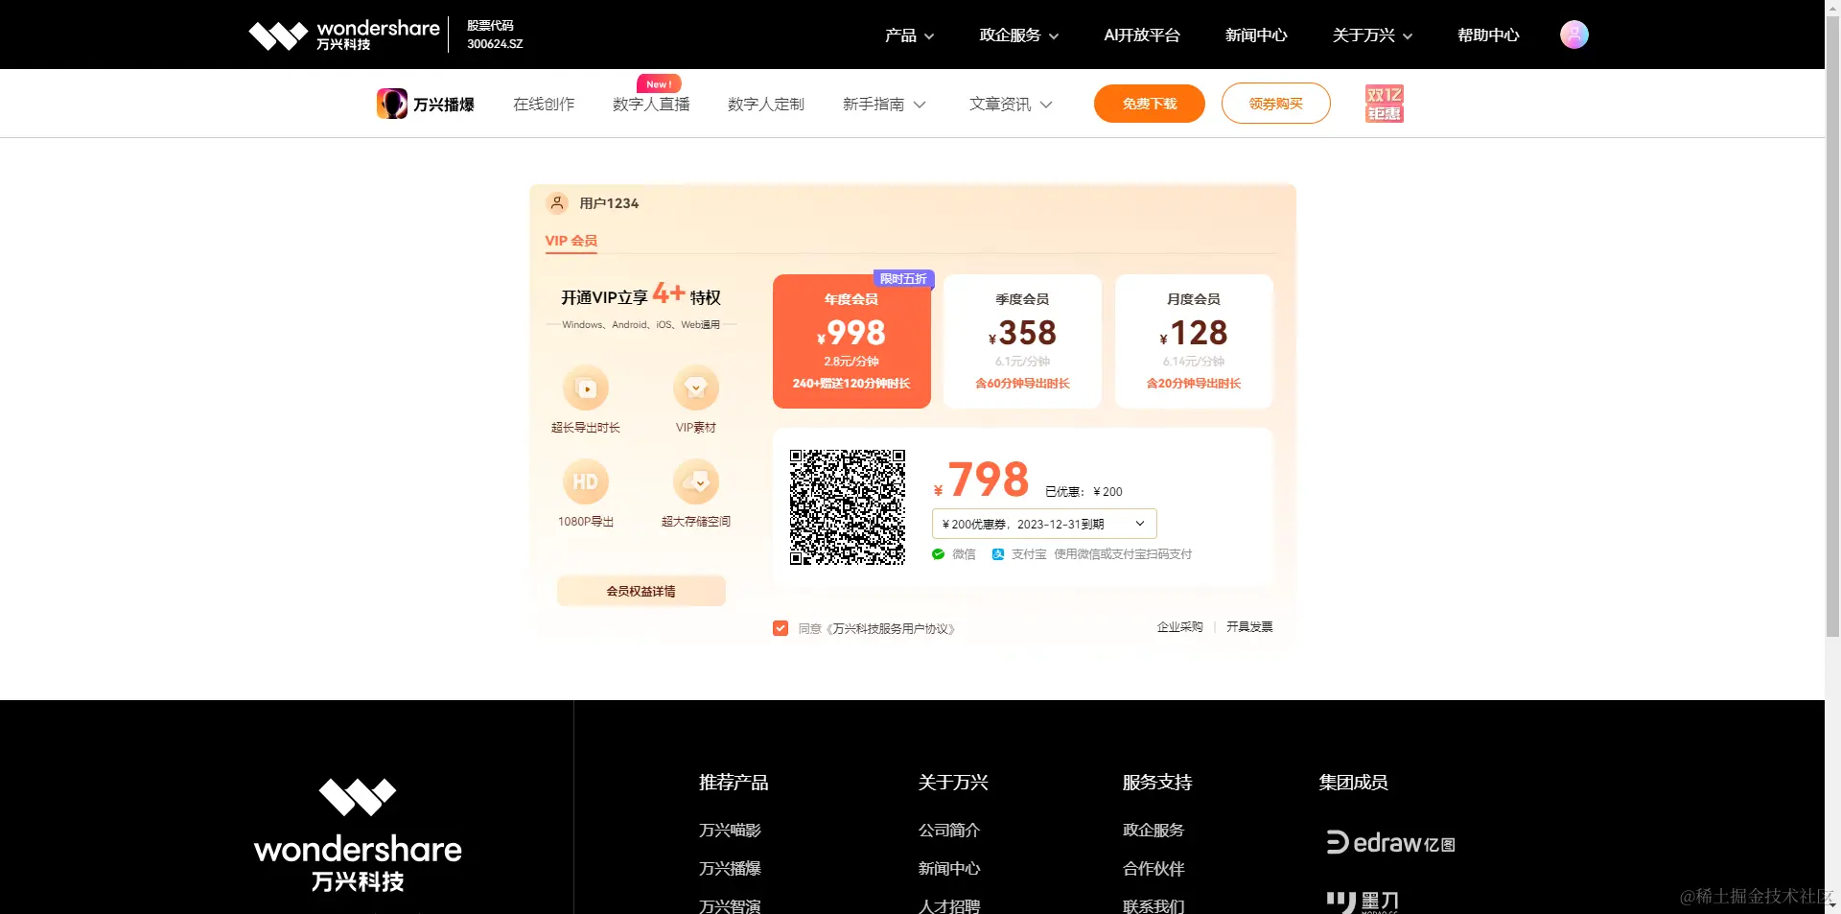Click the scrollbar down arrow
1841x914 pixels.
click(1832, 904)
